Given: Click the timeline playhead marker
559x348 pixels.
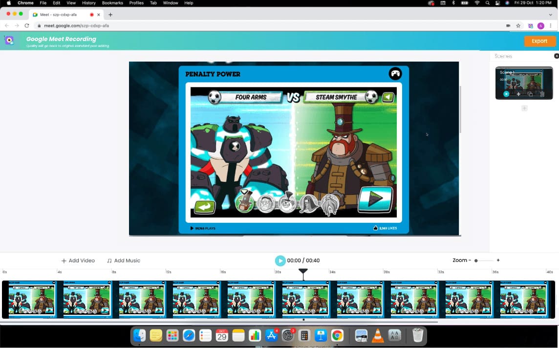Looking at the screenshot, I should pyautogui.click(x=303, y=271).
